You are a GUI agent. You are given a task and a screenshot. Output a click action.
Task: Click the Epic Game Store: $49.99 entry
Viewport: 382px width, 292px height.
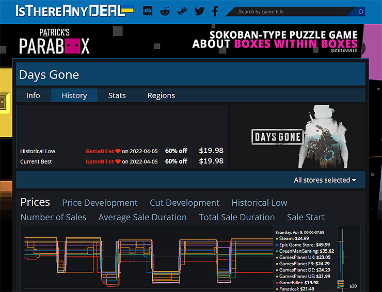click(x=303, y=245)
